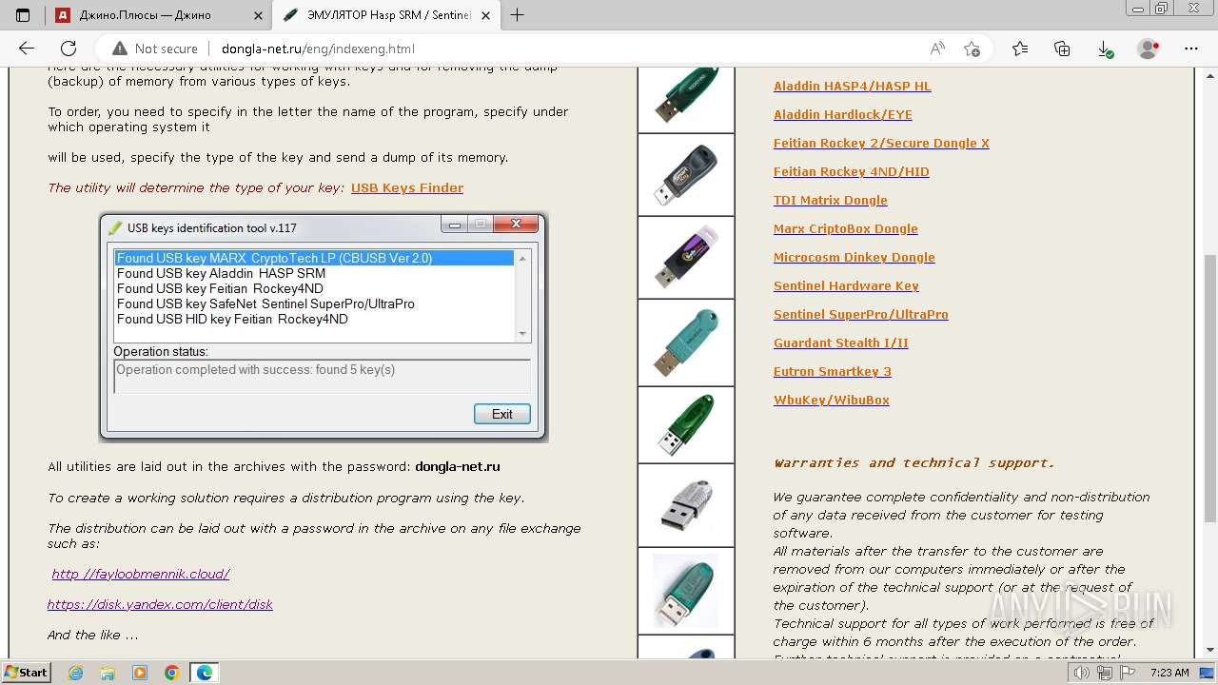The width and height of the screenshot is (1218, 685).
Task: Select 'Found USB key MARX CryptoTech LP' row
Action: point(315,258)
